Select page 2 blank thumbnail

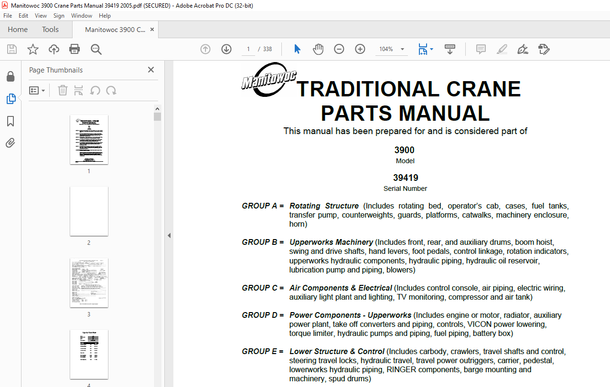click(89, 211)
